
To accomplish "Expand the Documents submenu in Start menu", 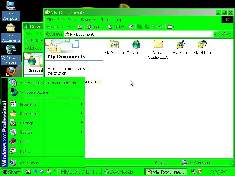I will pos(46,114).
